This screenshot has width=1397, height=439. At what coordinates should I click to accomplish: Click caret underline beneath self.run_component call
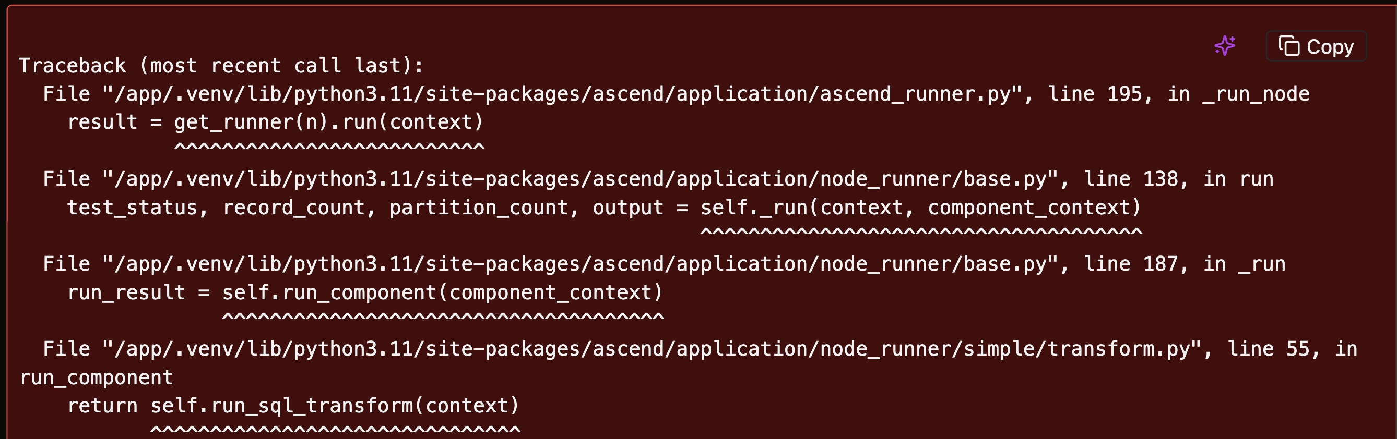(x=443, y=316)
